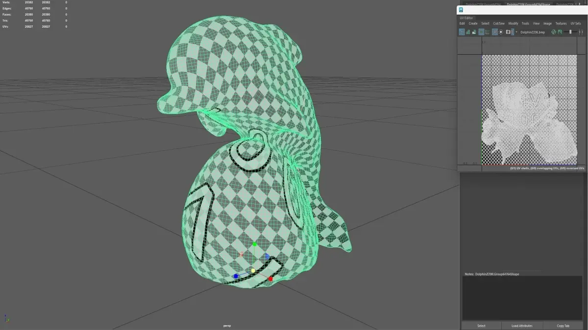Toggle pixel snap grid icon
This screenshot has height=330, width=588.
click(495, 32)
